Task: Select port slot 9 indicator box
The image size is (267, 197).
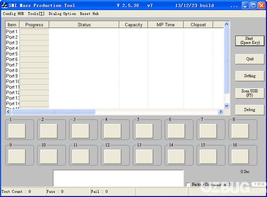Action: (17, 157)
